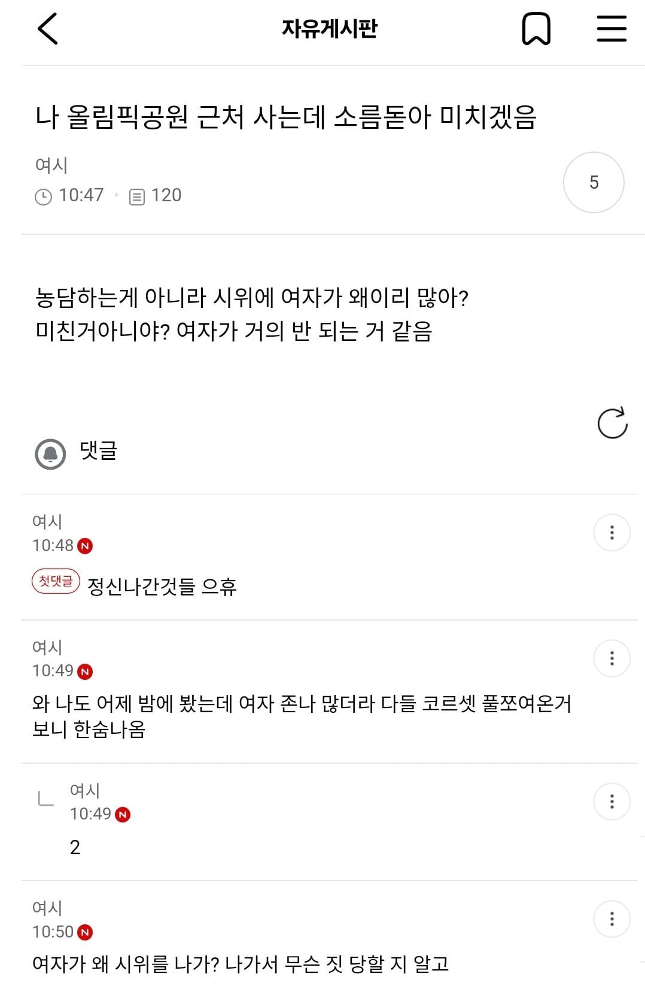Open three-dot menu for the reply comment '2'
Screen dimensions: 645x998
[x=611, y=801]
